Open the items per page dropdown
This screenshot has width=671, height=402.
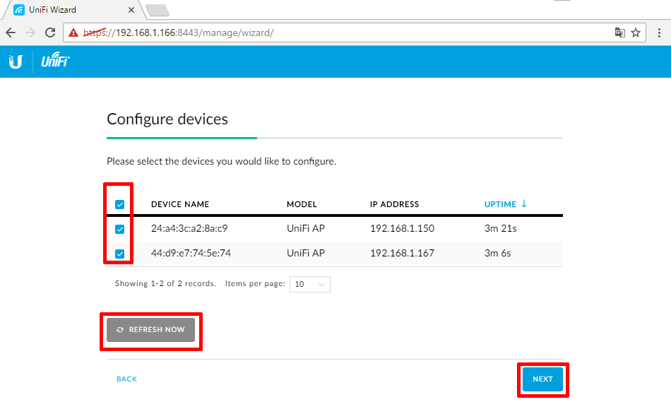[310, 284]
